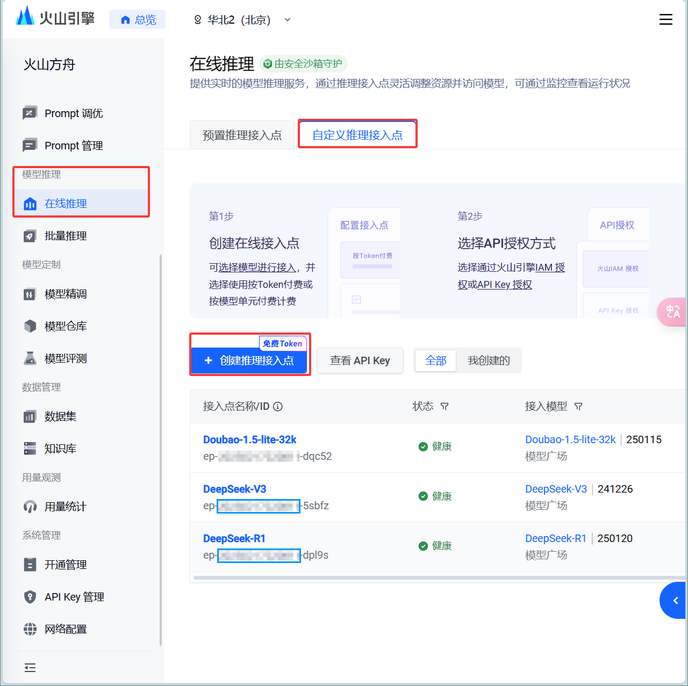
Task: Click the hamburger menu at top right
Action: click(665, 19)
